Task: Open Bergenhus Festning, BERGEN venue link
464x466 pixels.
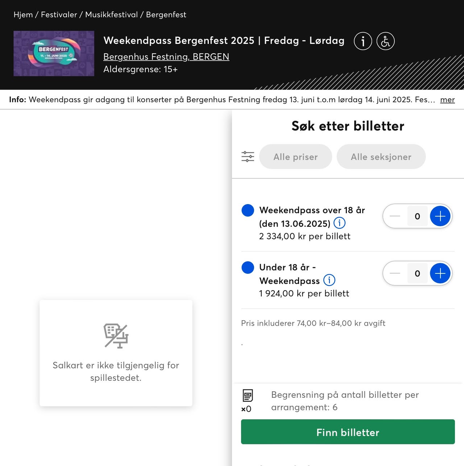Action: (166, 57)
